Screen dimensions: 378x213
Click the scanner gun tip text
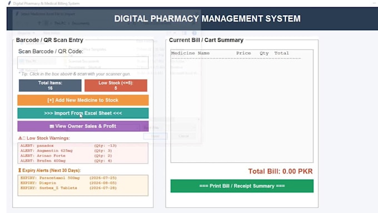[x=74, y=74]
